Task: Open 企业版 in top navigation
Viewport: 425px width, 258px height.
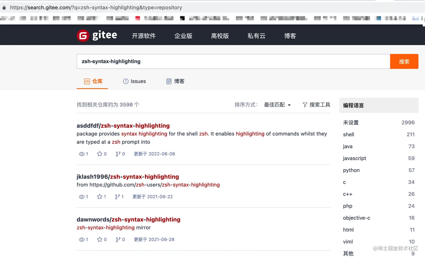Action: [183, 36]
